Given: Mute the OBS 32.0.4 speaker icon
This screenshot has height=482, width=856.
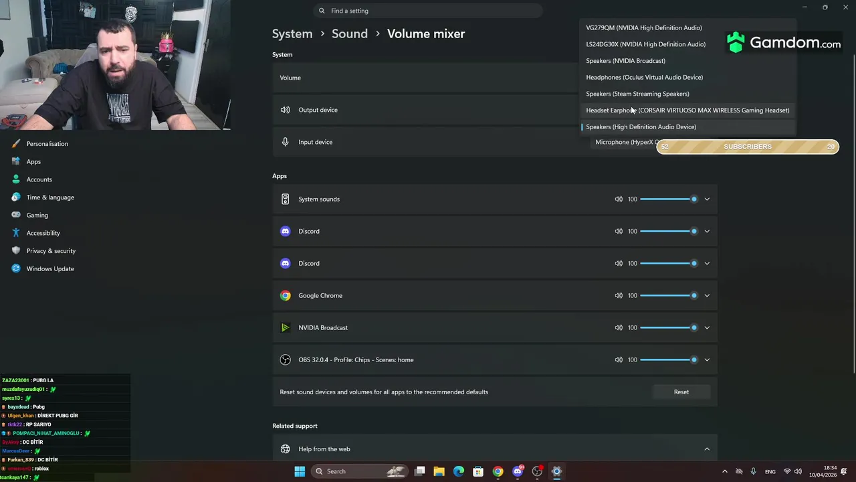Looking at the screenshot, I should 619,359.
